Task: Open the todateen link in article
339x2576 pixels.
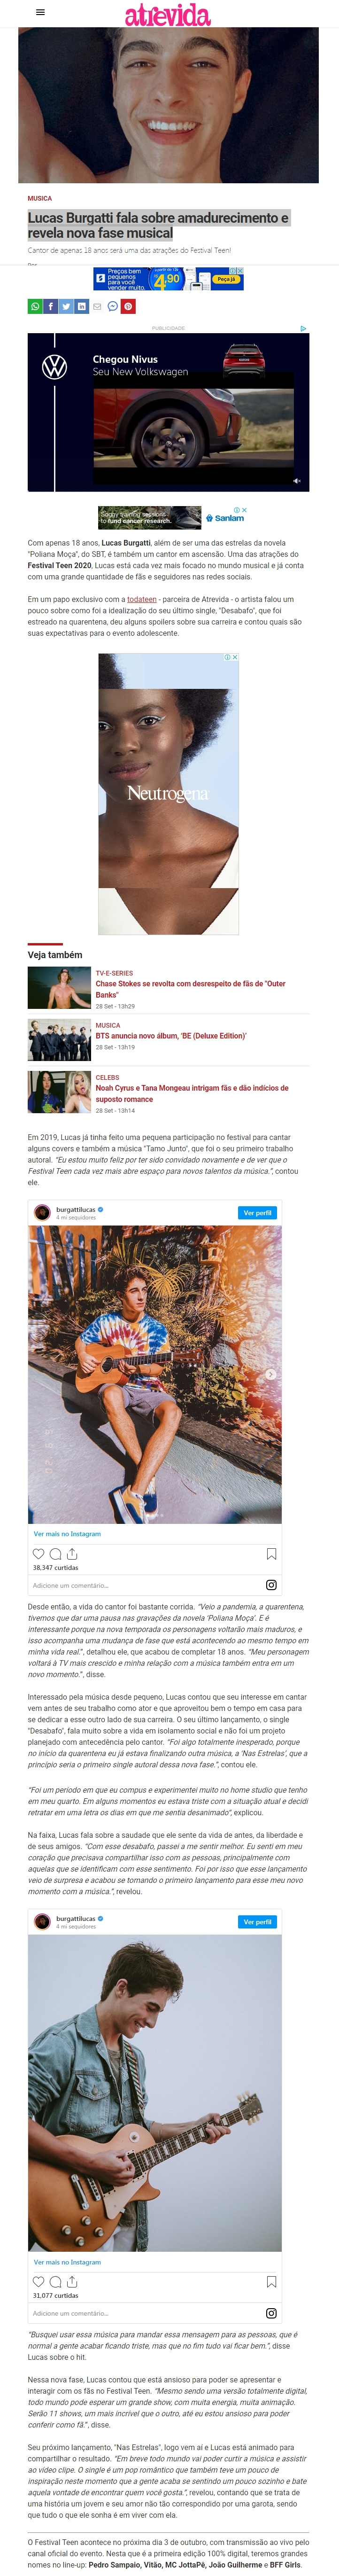Action: 142,599
